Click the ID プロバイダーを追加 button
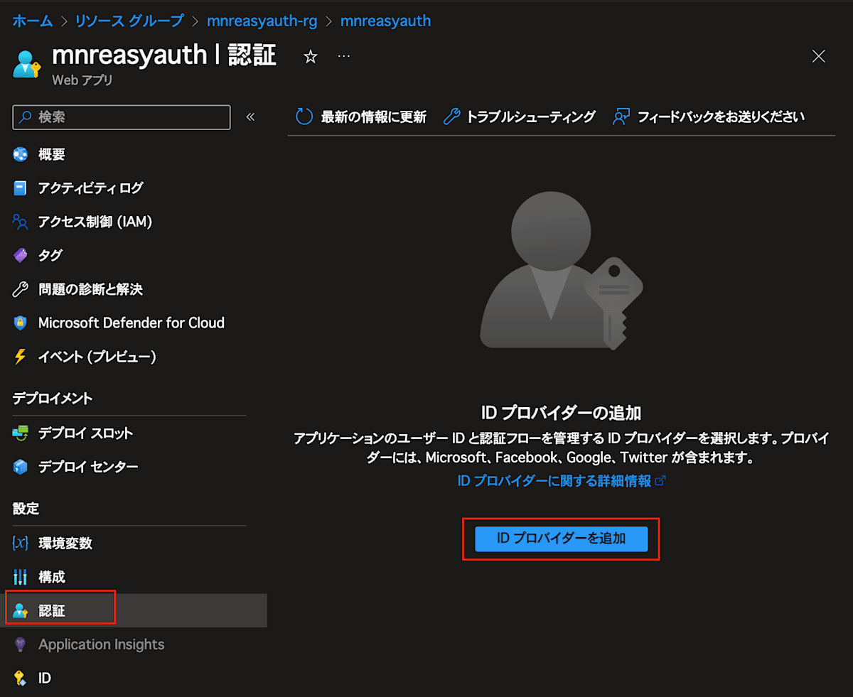 coord(562,539)
